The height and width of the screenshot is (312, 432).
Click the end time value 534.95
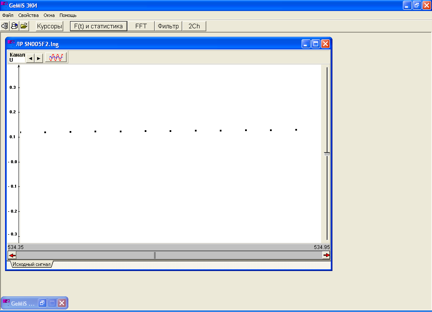point(322,247)
